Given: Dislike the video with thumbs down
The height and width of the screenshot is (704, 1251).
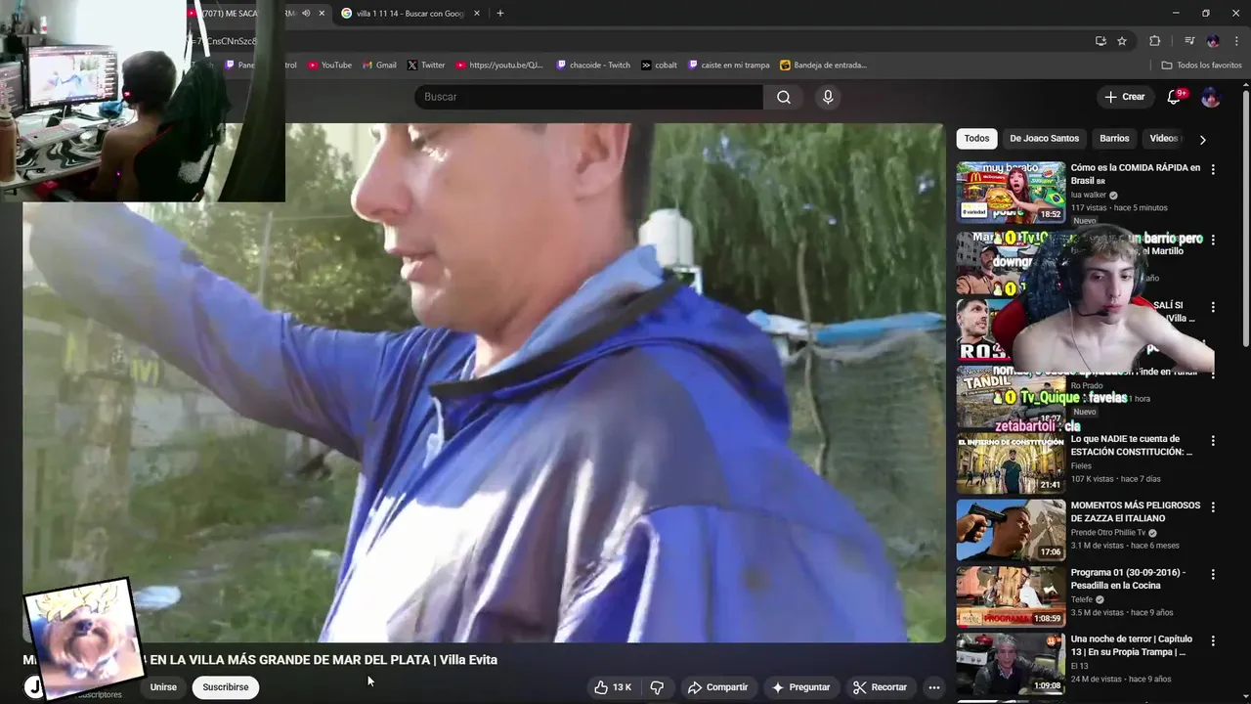Looking at the screenshot, I should click(x=657, y=687).
